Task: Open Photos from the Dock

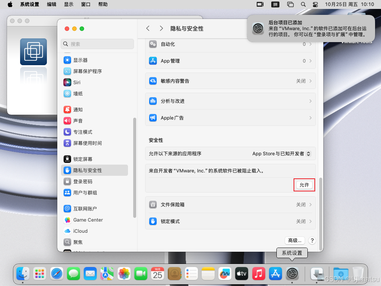Action: (x=124, y=274)
